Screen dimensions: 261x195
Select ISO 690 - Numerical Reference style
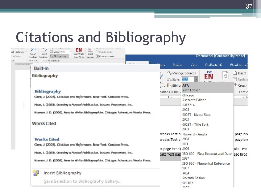207,166
